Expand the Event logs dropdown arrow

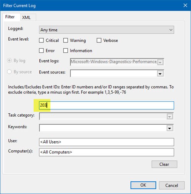(x=160, y=62)
